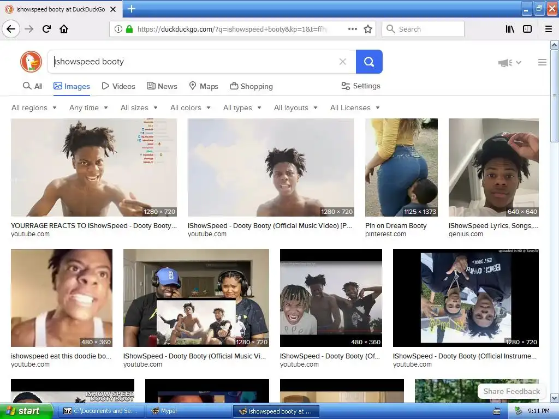Open a new tab with plus button

[132, 9]
